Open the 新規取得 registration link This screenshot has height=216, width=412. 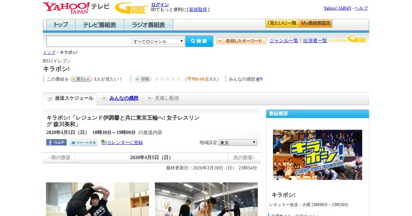[x=198, y=10]
